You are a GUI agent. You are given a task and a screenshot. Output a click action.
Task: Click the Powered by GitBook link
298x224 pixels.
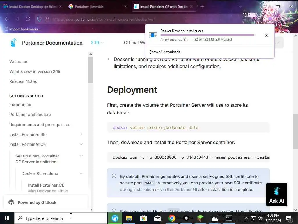coord(46,202)
